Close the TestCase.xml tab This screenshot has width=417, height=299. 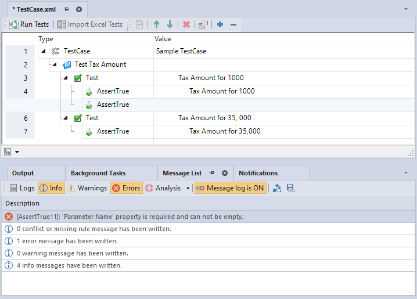click(79, 9)
